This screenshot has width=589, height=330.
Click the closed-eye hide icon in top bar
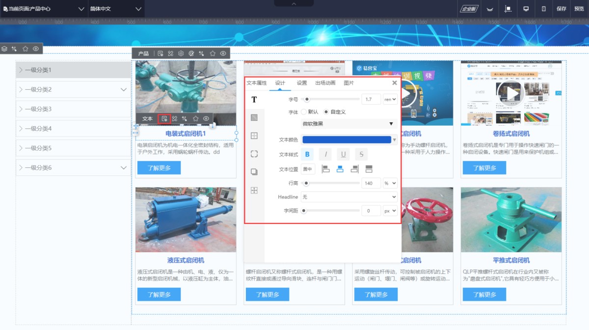489,9
